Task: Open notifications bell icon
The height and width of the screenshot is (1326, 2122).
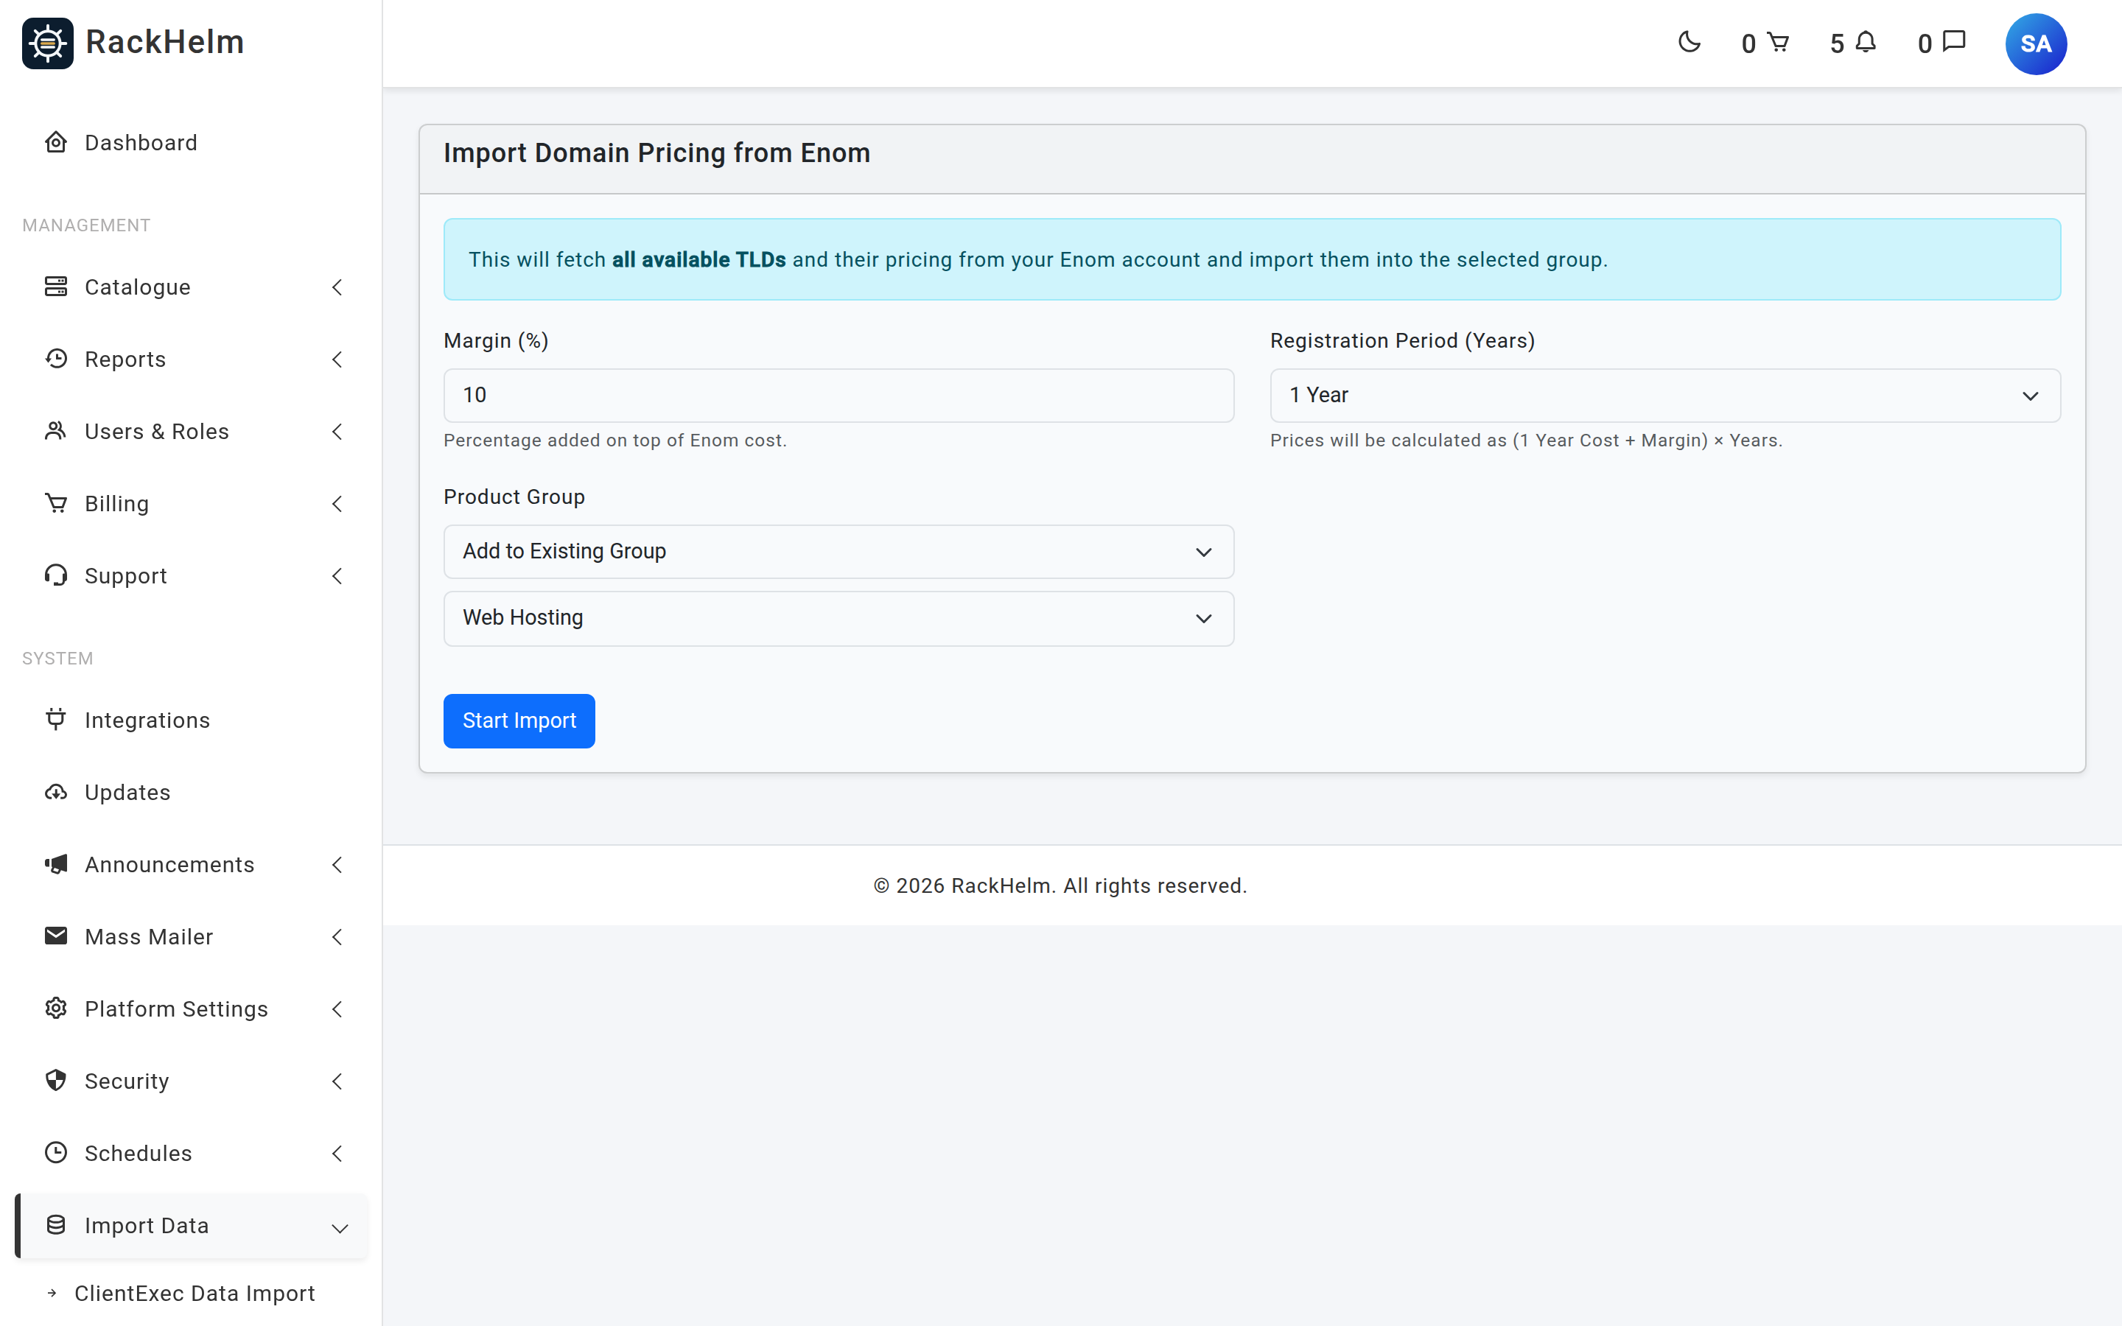Action: 1866,42
